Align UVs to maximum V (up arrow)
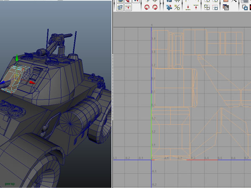 point(196,8)
